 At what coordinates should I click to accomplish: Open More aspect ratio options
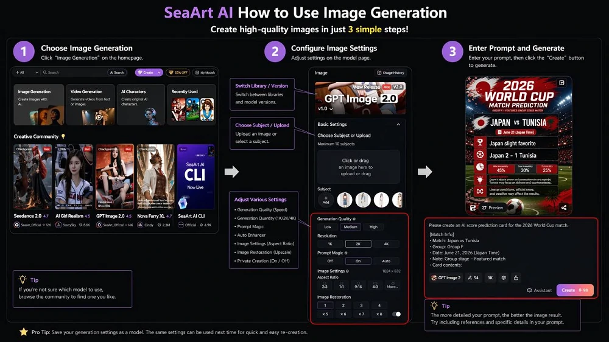pyautogui.click(x=392, y=286)
